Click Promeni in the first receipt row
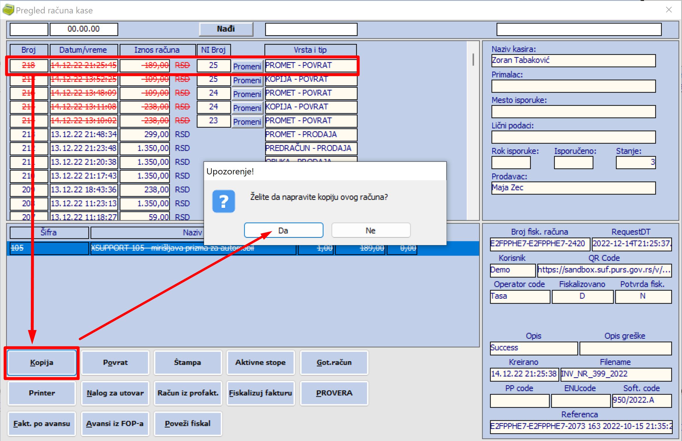 pos(247,66)
